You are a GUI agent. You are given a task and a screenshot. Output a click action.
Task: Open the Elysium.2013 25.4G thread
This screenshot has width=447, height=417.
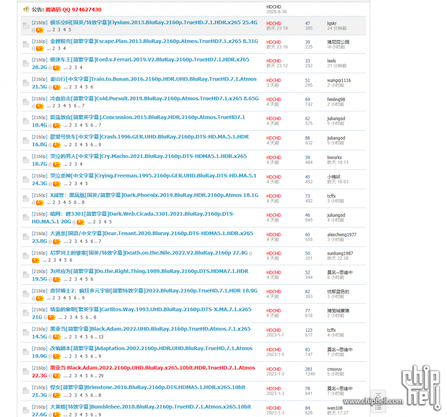pos(154,22)
